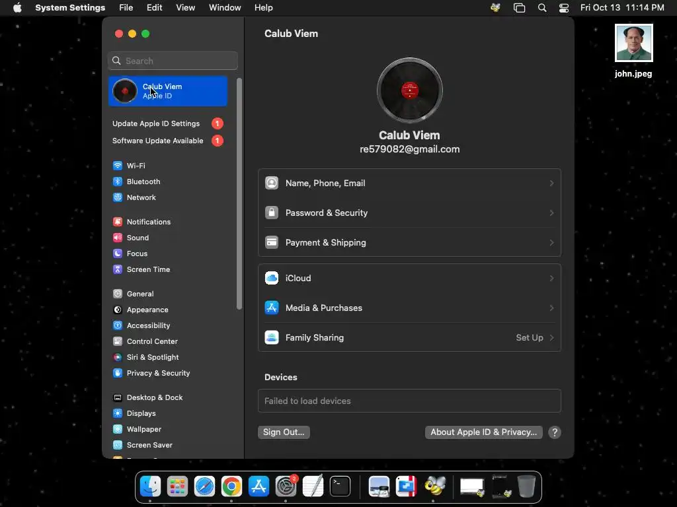Expand Payment & Shipping row chevron
Image resolution: width=677 pixels, height=507 pixels.
(551, 243)
